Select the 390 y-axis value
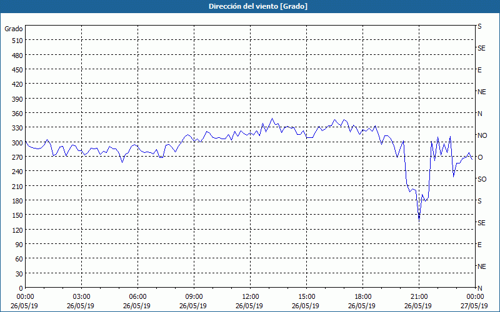The image size is (500, 312). pos(17,99)
